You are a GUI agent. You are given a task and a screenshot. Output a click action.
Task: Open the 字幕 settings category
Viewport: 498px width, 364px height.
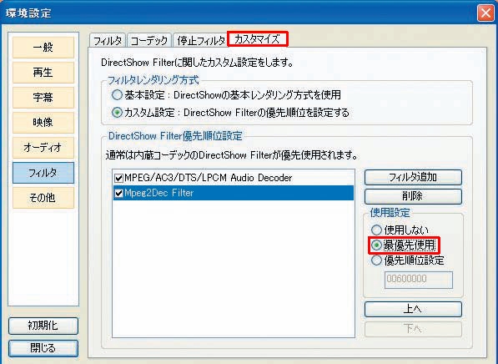pyautogui.click(x=43, y=98)
